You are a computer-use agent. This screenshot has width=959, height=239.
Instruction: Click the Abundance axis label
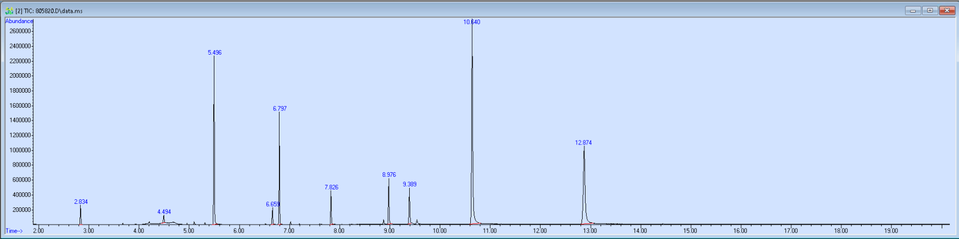click(x=19, y=21)
